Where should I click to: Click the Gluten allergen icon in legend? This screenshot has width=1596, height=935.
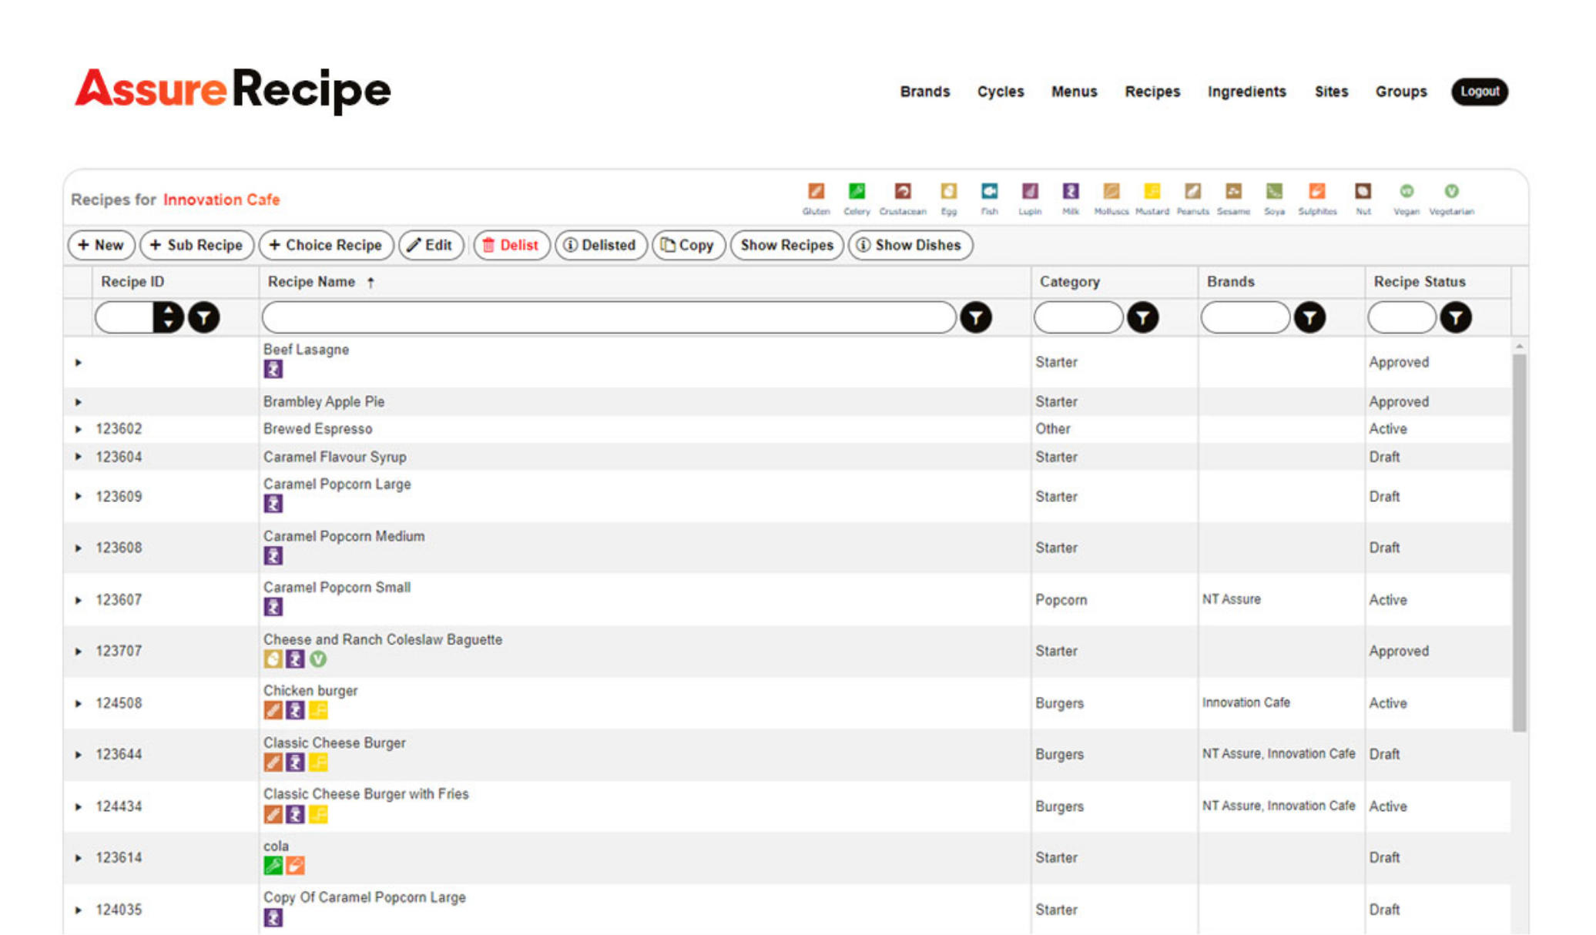click(816, 191)
